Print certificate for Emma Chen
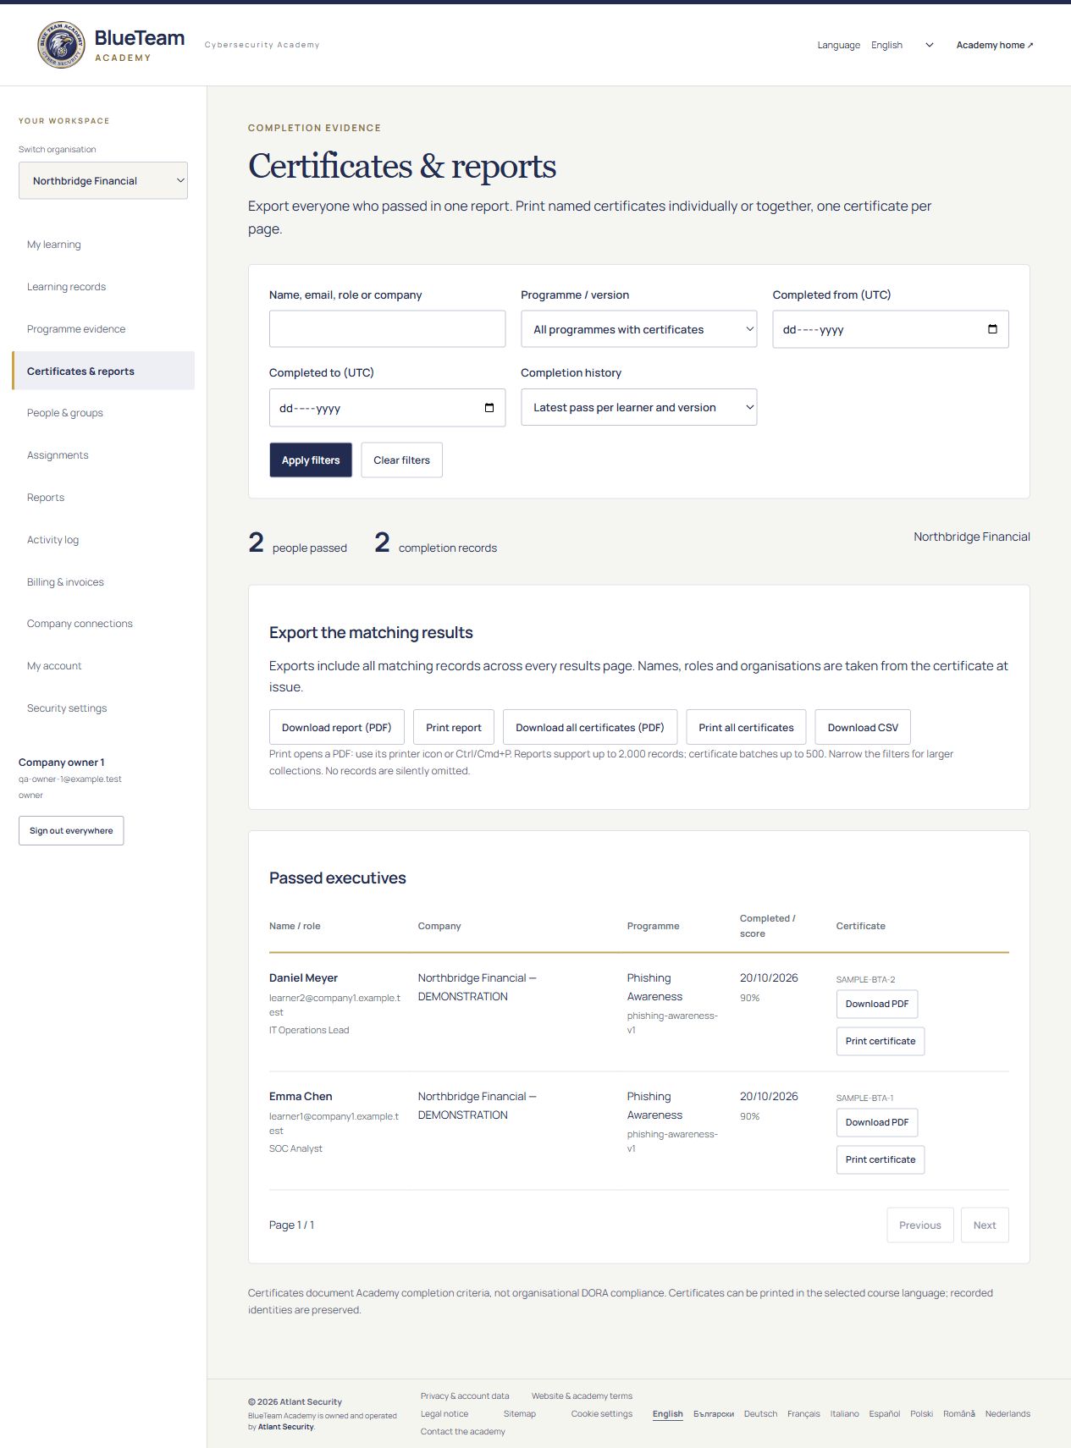Image resolution: width=1071 pixels, height=1448 pixels. point(881,1159)
